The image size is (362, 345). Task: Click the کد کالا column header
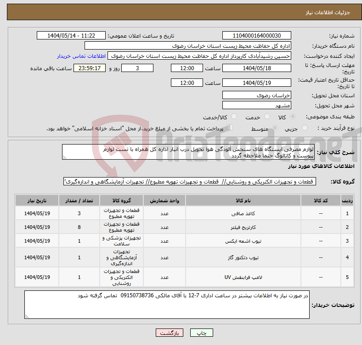tap(321, 200)
